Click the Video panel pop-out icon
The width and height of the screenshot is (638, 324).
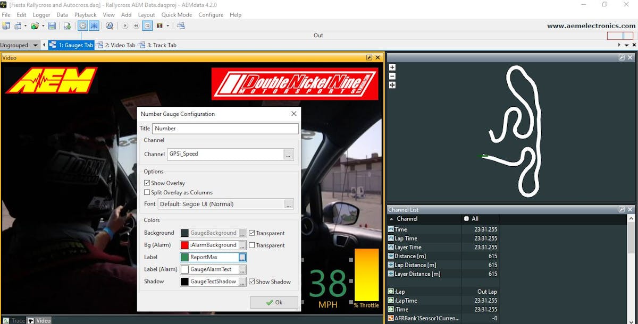pyautogui.click(x=369, y=57)
